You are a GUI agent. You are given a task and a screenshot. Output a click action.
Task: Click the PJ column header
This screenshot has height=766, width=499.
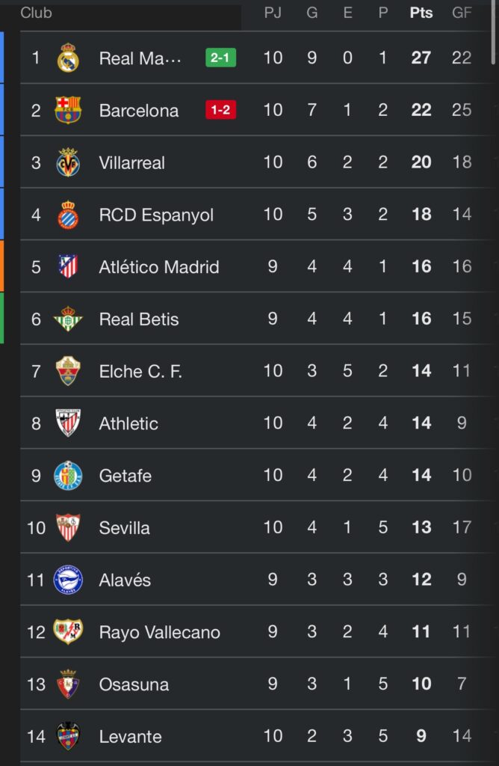[x=273, y=13]
